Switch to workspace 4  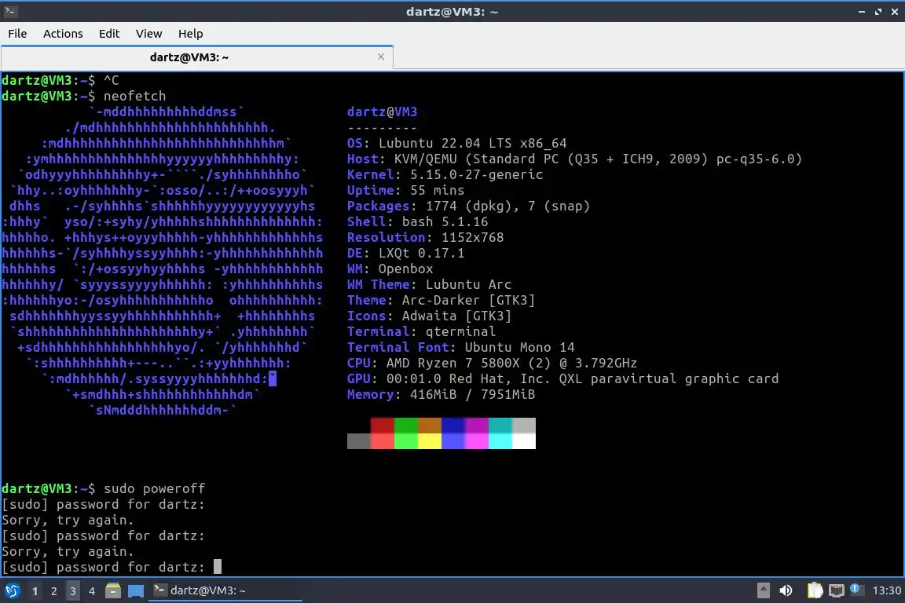pos(92,591)
